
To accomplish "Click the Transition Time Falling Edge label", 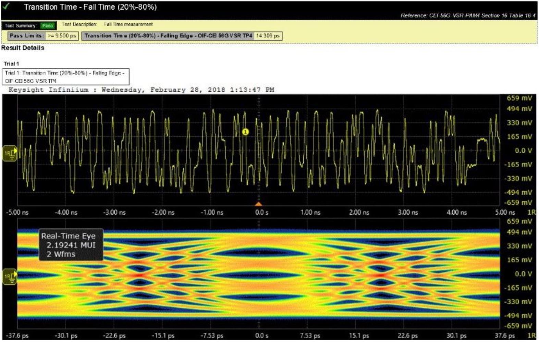I will (168, 36).
